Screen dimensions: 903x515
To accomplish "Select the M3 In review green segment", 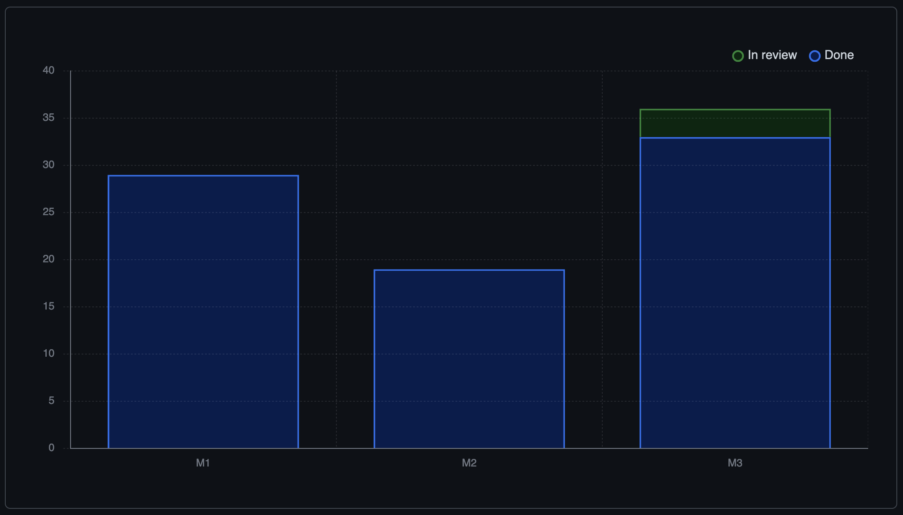I will [x=735, y=123].
